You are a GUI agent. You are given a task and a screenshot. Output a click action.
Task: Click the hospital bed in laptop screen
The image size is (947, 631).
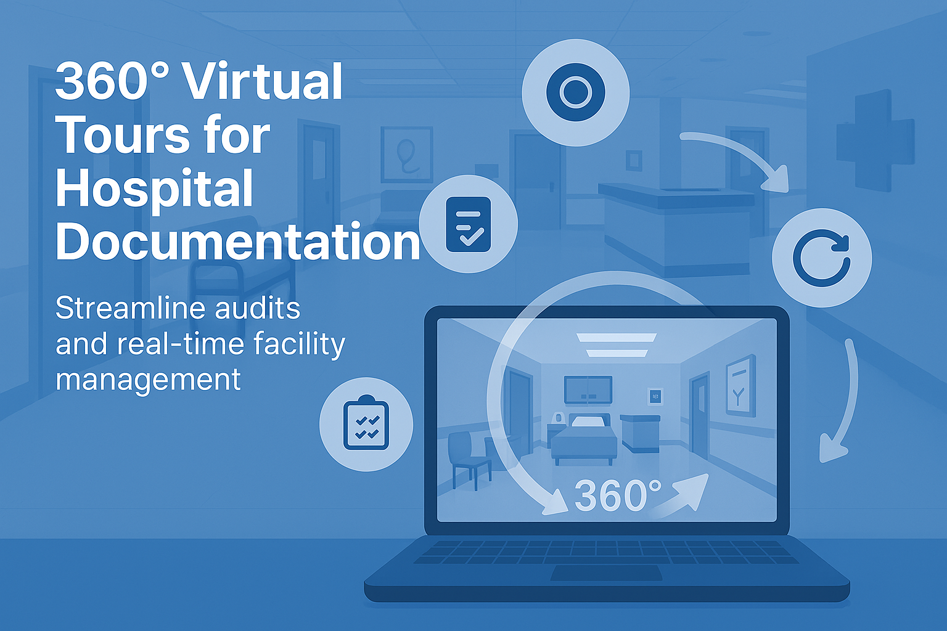point(584,439)
